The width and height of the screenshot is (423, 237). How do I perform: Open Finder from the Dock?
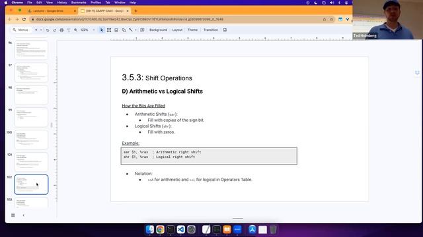tap(150, 230)
